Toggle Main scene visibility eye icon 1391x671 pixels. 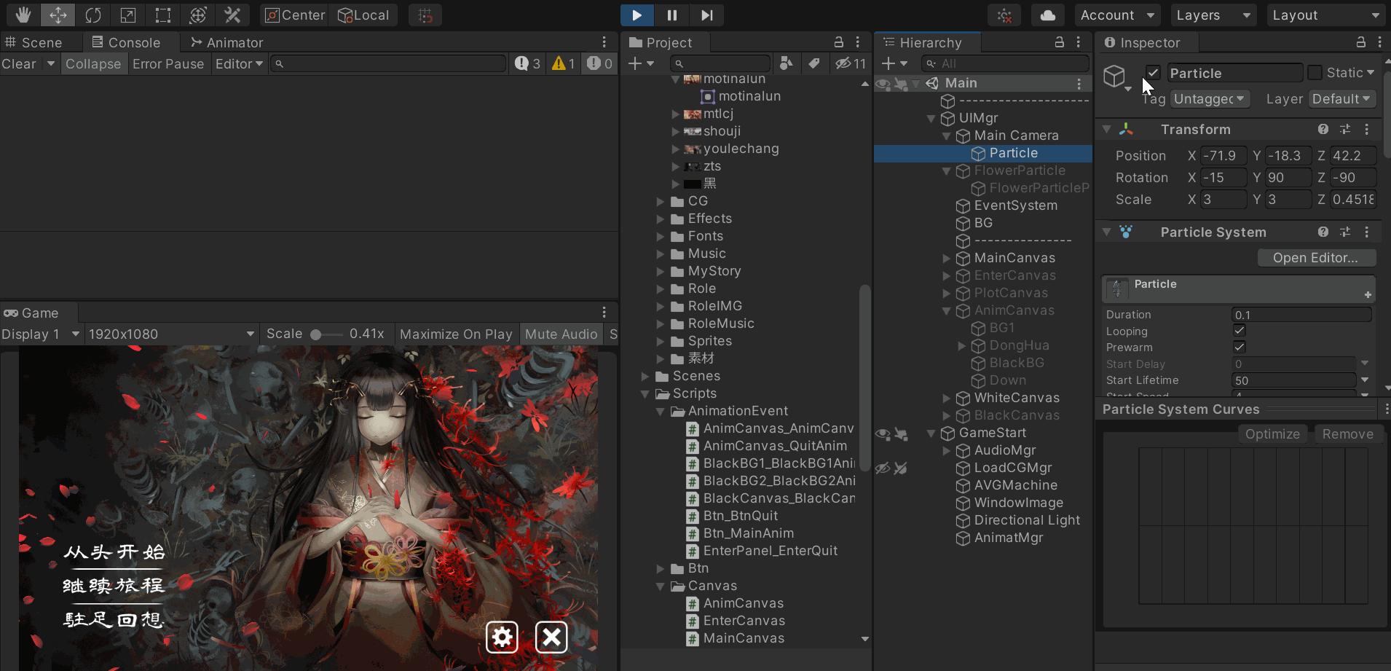click(x=883, y=84)
